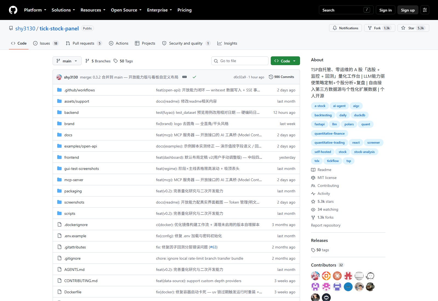This screenshot has height=301, width=438.
Task: Open the Platform menu
Action: pyautogui.click(x=35, y=10)
